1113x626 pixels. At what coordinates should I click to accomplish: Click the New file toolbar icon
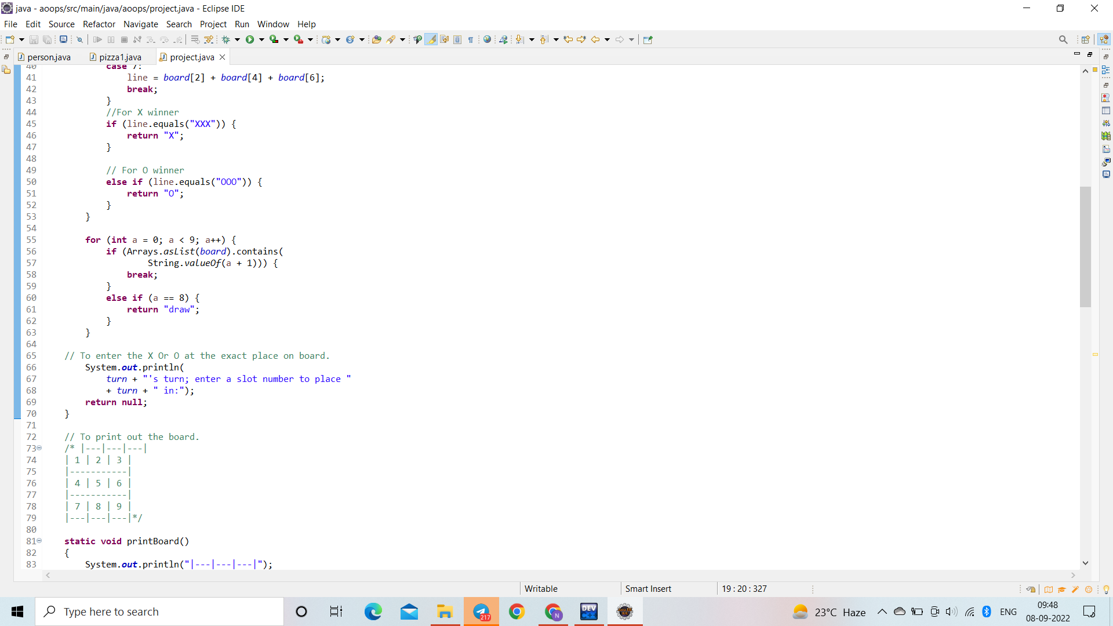10,39
